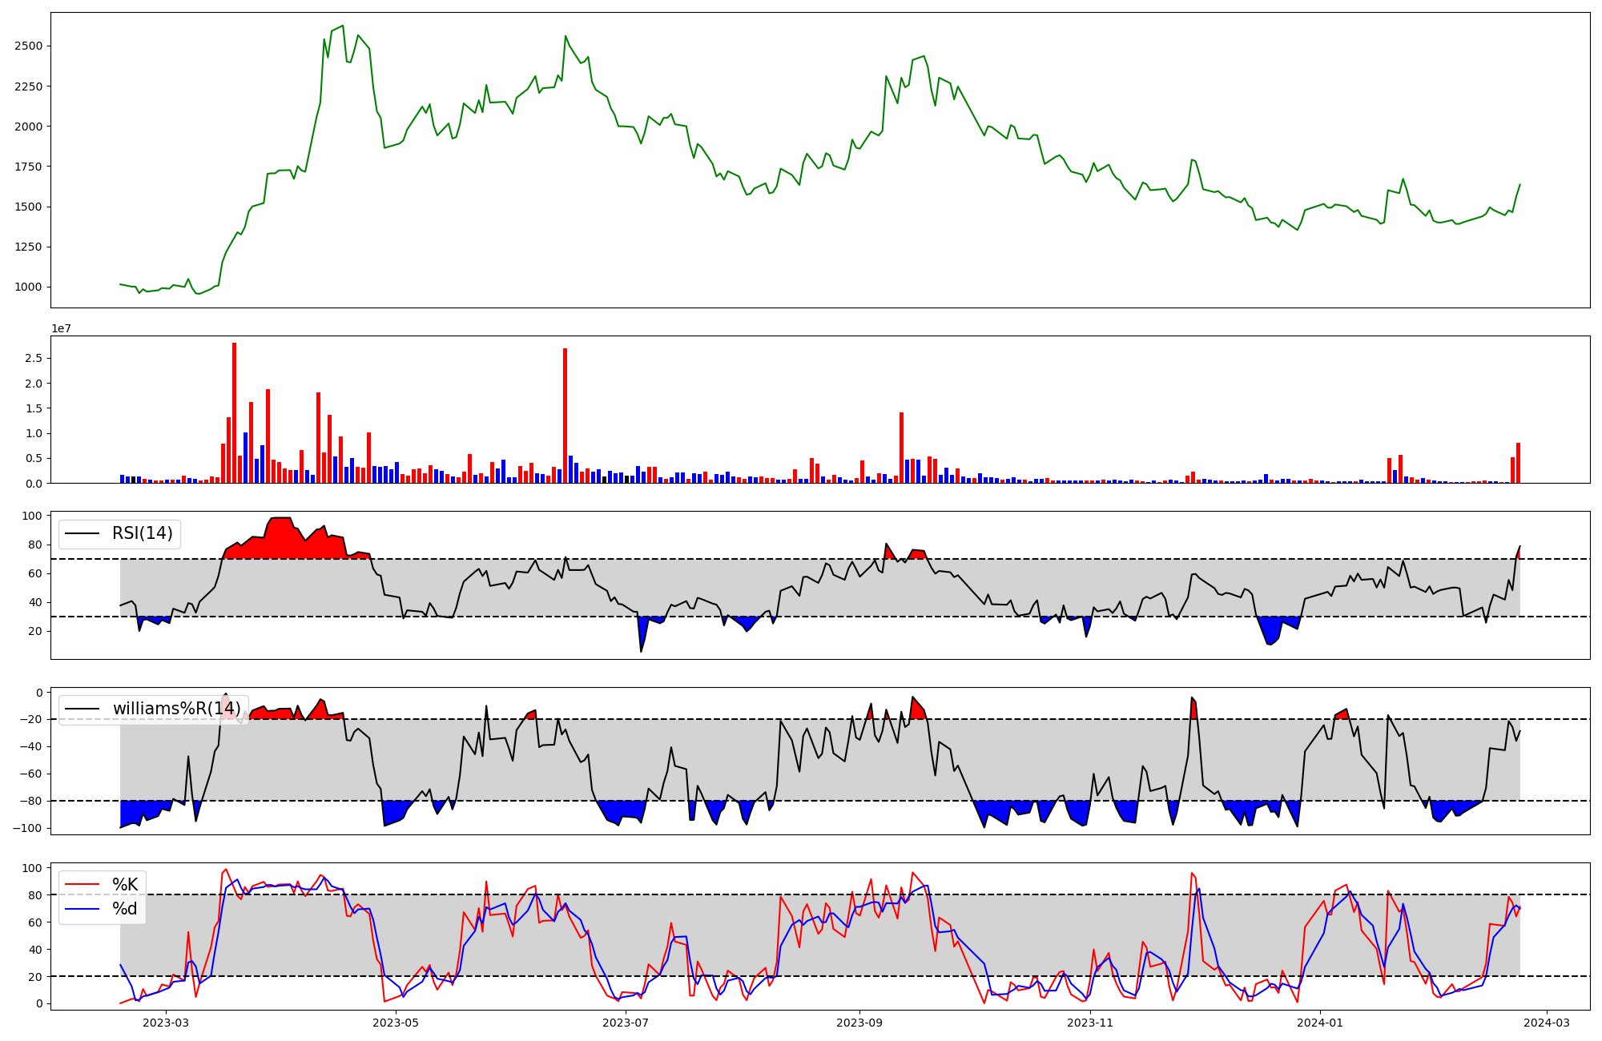1602x1041 pixels.
Task: Click the red %K line swatch in legend
Action: pos(83,885)
